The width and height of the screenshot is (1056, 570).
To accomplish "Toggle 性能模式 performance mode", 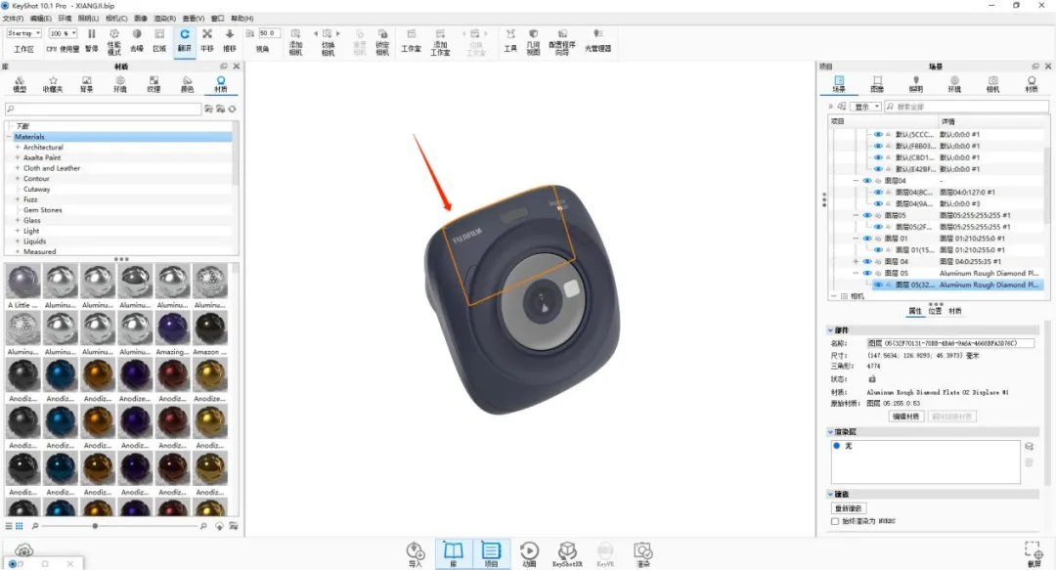I will click(113, 41).
